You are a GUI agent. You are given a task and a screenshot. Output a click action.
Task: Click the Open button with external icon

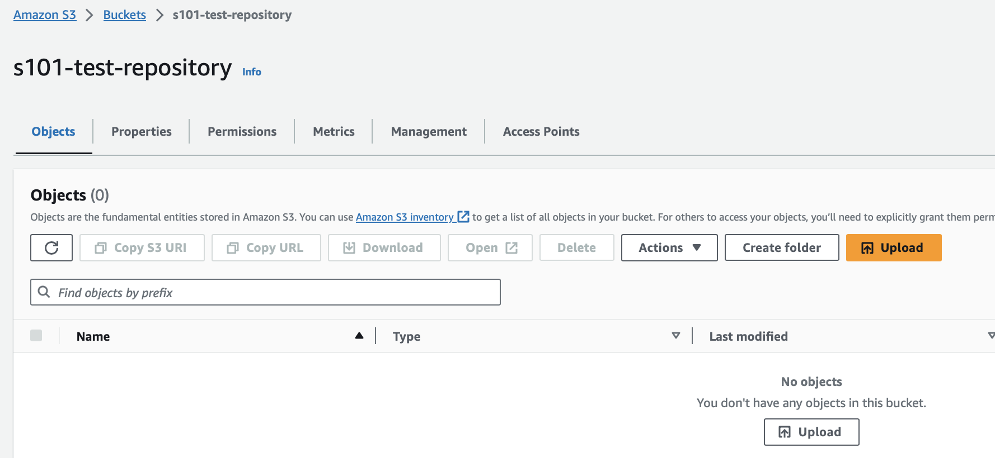pos(490,247)
